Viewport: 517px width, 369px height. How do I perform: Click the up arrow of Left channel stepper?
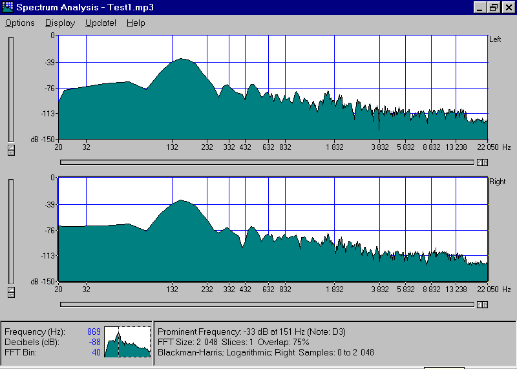10,147
